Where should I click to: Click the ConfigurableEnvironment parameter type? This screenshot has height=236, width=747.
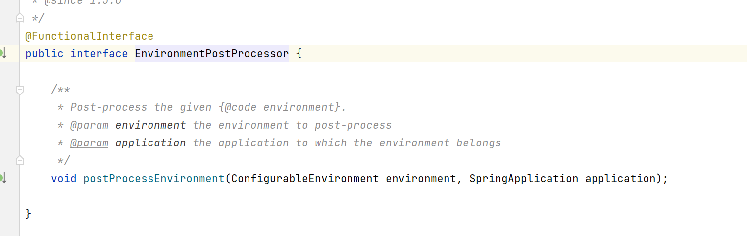pyautogui.click(x=304, y=178)
